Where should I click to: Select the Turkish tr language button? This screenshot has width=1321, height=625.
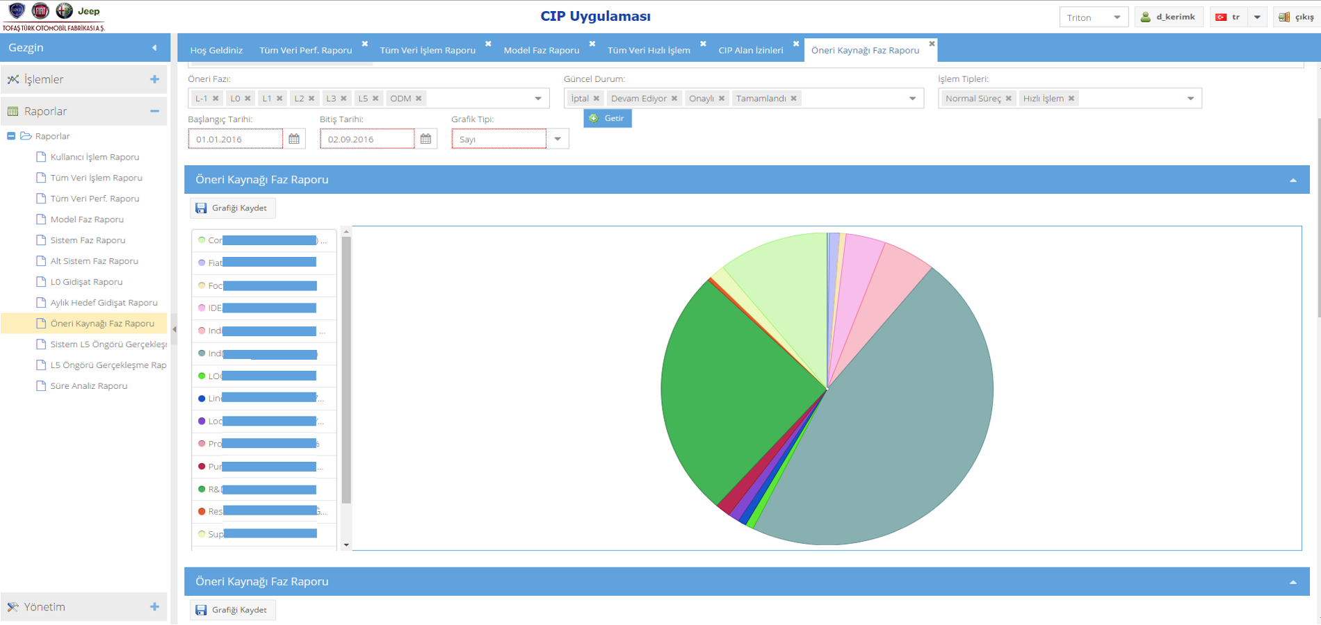point(1229,17)
